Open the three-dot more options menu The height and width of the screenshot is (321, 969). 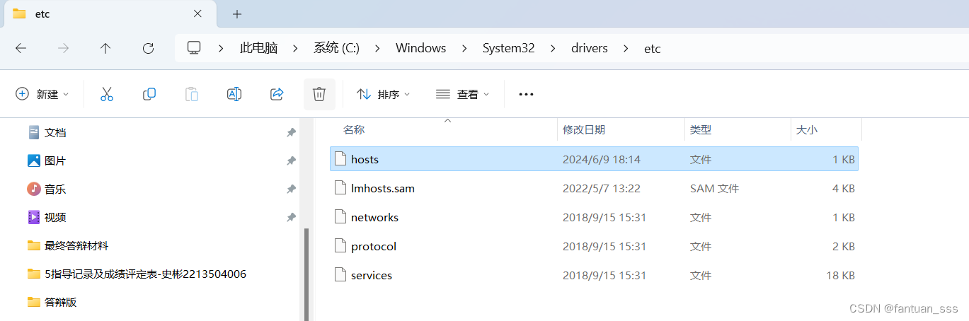pyautogui.click(x=526, y=94)
